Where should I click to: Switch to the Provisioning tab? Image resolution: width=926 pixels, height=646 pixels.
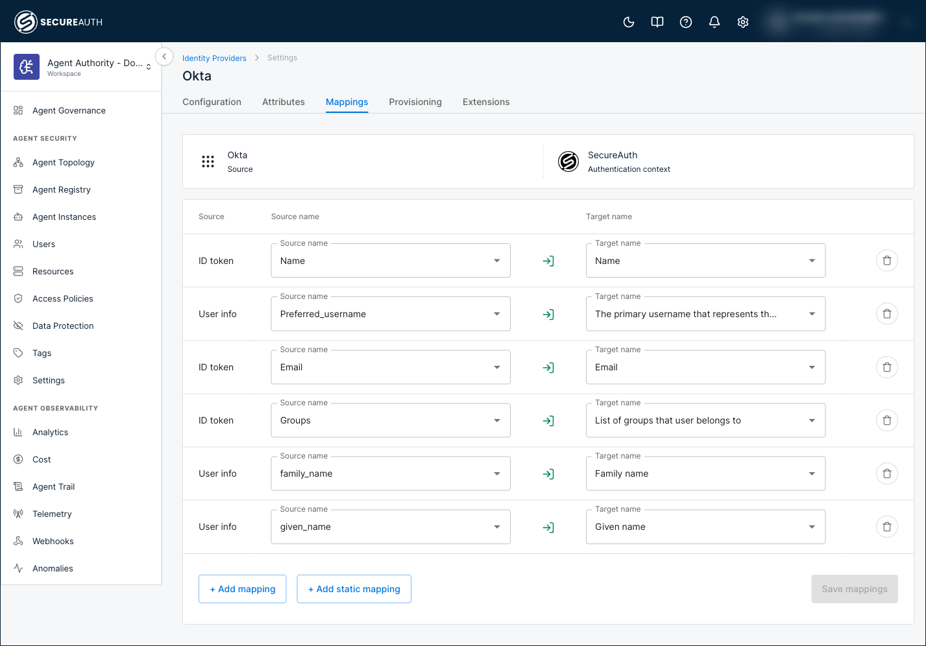415,102
